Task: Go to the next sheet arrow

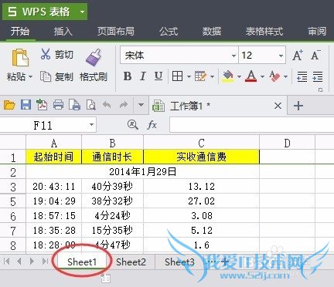Action: (32, 262)
